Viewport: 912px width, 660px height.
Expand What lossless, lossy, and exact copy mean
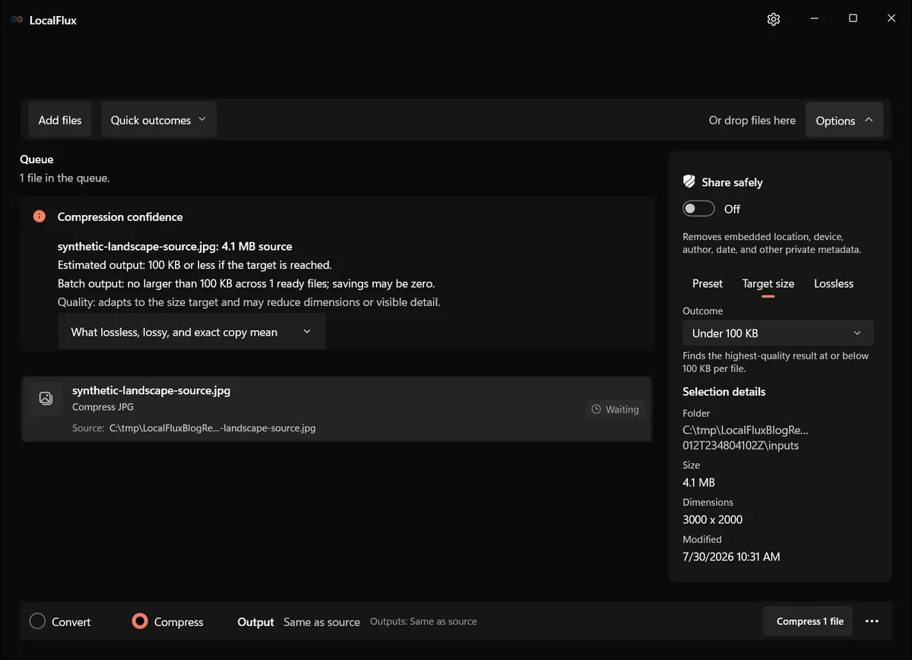click(x=192, y=332)
